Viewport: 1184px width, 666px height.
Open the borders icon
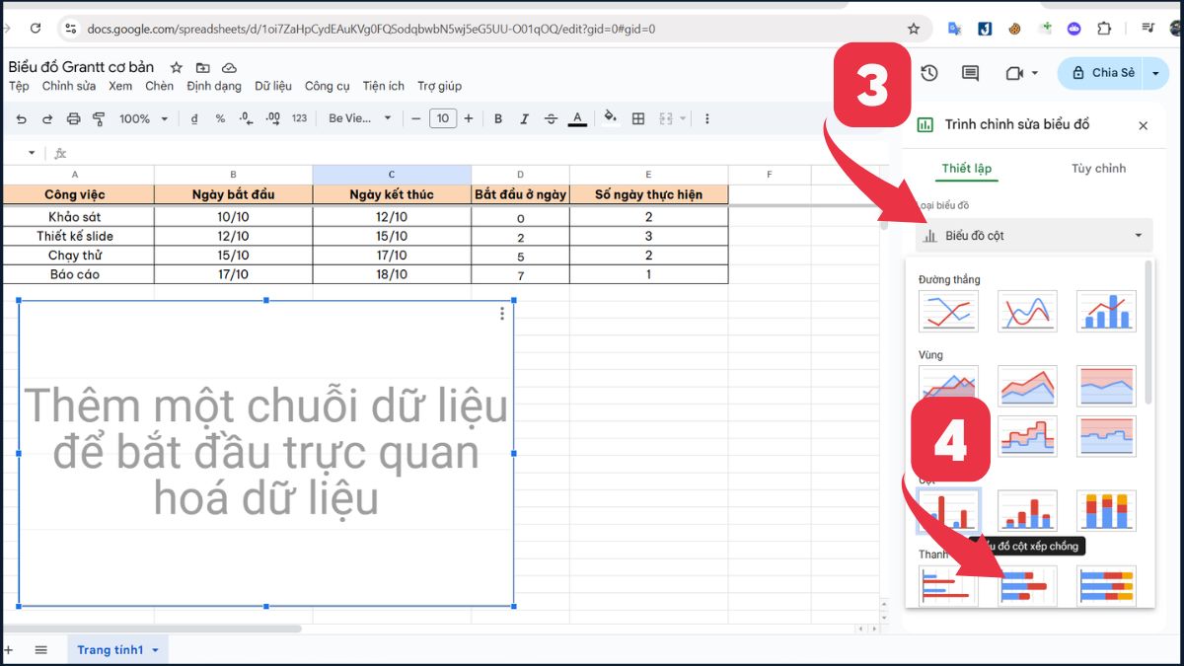coord(638,118)
